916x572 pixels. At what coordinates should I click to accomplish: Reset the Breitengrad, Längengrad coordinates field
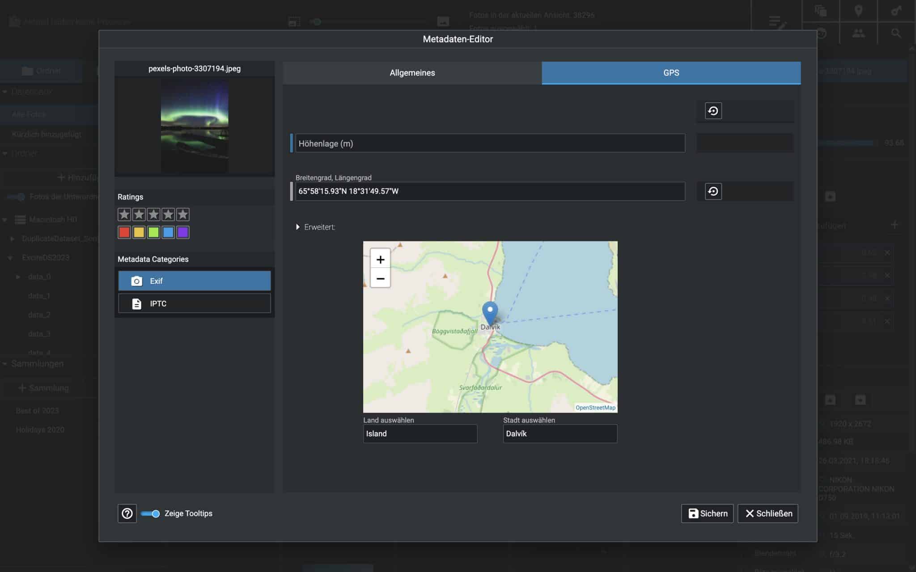(713, 191)
